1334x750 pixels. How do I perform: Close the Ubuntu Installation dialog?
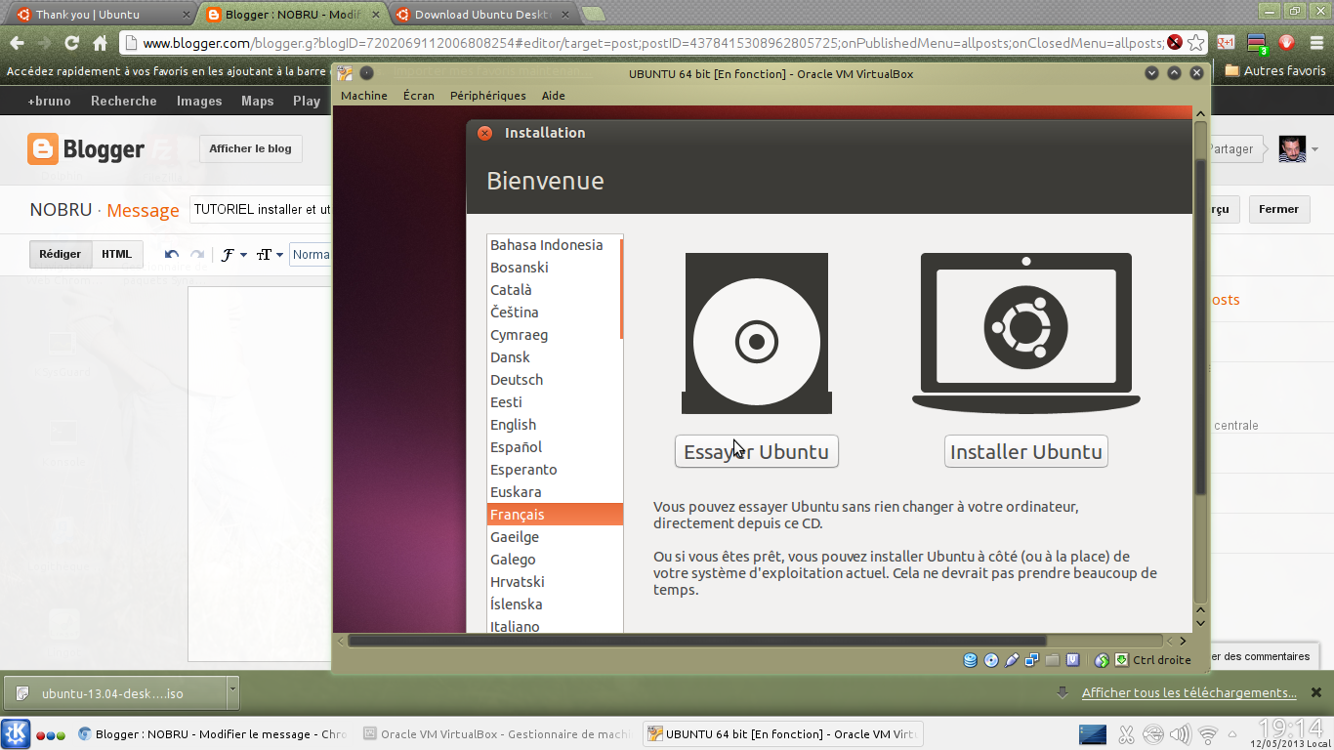(x=484, y=133)
